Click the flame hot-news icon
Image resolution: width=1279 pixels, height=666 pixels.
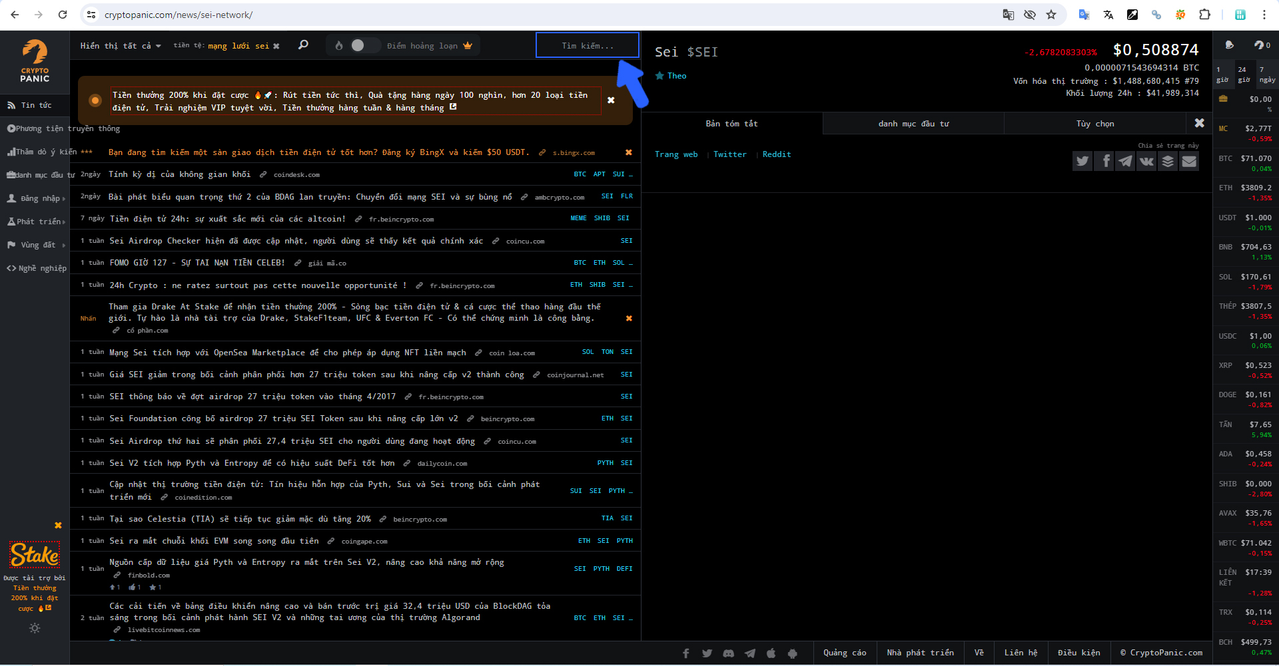pyautogui.click(x=339, y=45)
